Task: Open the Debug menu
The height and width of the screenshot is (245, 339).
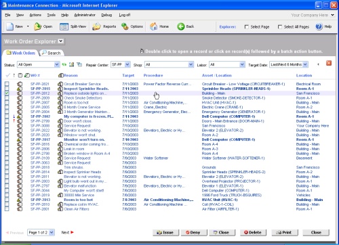Action: [106, 15]
